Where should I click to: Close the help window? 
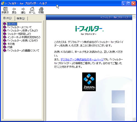[x=133, y=4]
